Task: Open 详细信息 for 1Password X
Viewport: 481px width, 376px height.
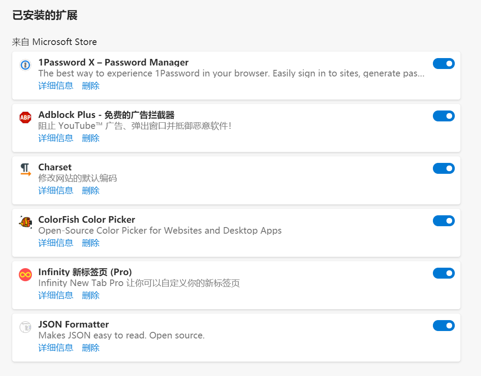Action: tap(56, 86)
